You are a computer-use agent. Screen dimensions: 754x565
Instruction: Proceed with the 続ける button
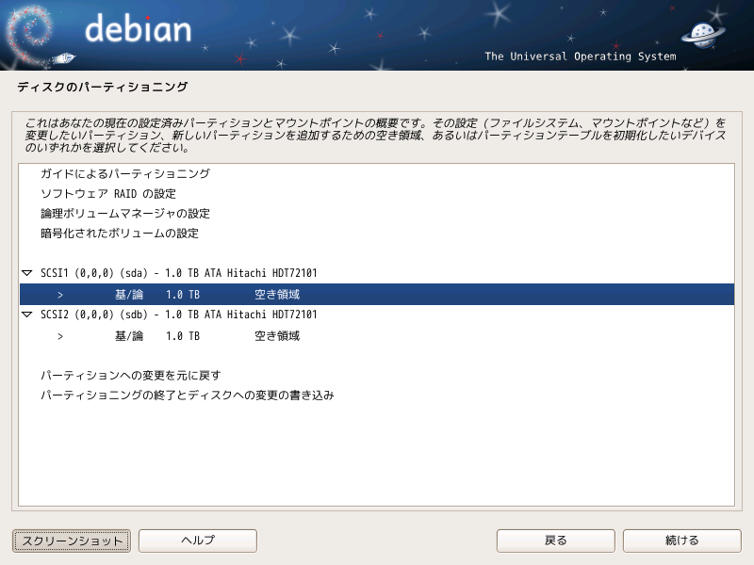pos(681,541)
